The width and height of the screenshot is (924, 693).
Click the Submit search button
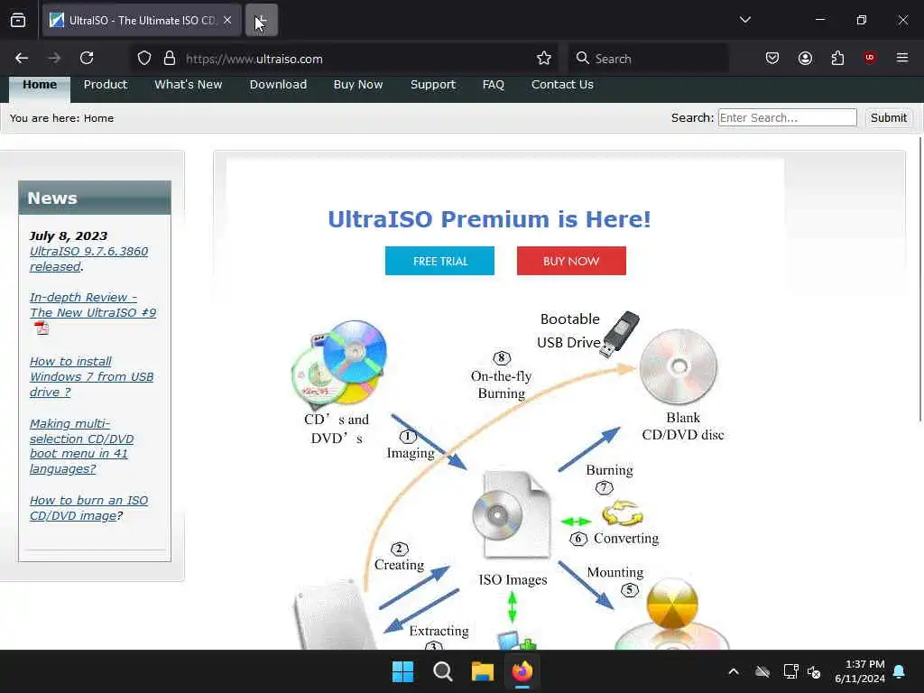point(889,117)
